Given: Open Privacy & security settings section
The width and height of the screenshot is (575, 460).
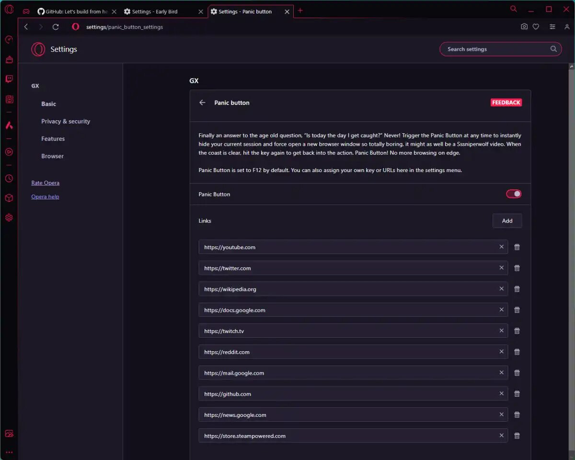Looking at the screenshot, I should coord(66,121).
